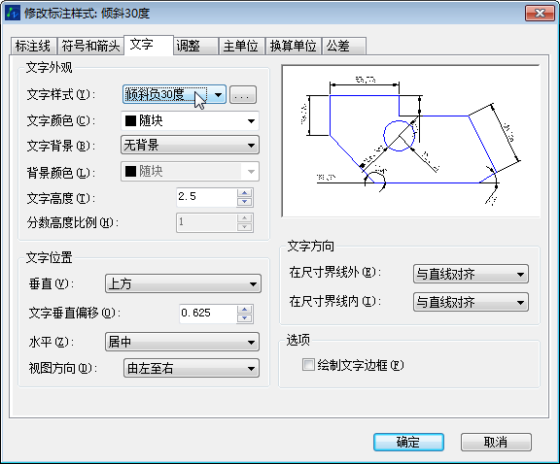Open the 文字背景 dropdown
Image resolution: width=560 pixels, height=464 pixels.
[190, 145]
